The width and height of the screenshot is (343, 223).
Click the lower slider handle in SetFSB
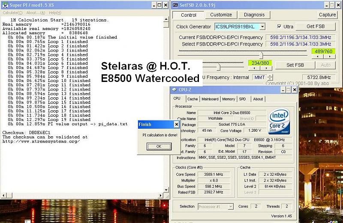pos(218,67)
